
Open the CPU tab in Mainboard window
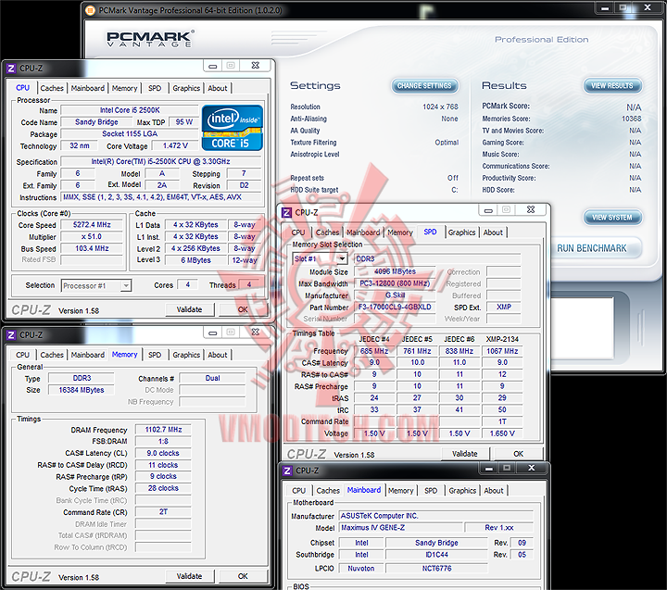[298, 491]
